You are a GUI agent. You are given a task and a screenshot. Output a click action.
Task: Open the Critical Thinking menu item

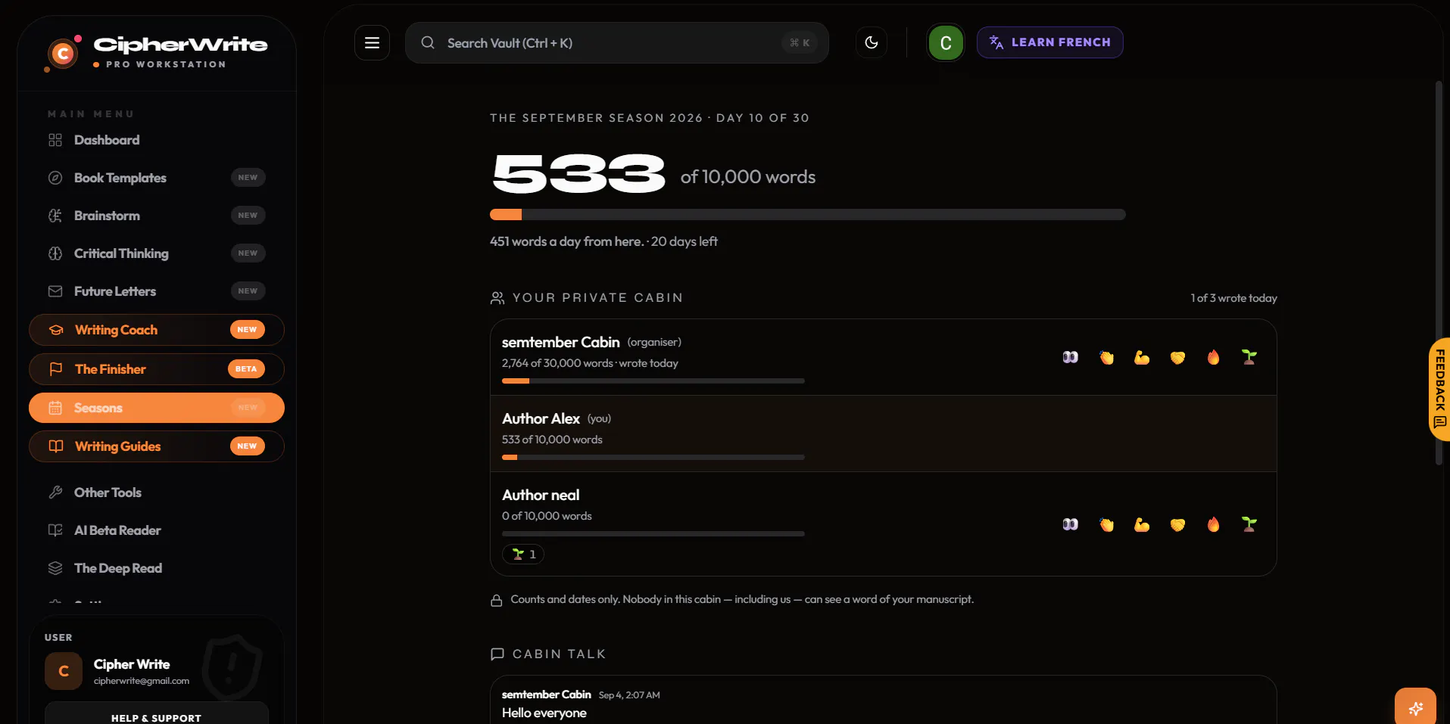pyautogui.click(x=157, y=253)
